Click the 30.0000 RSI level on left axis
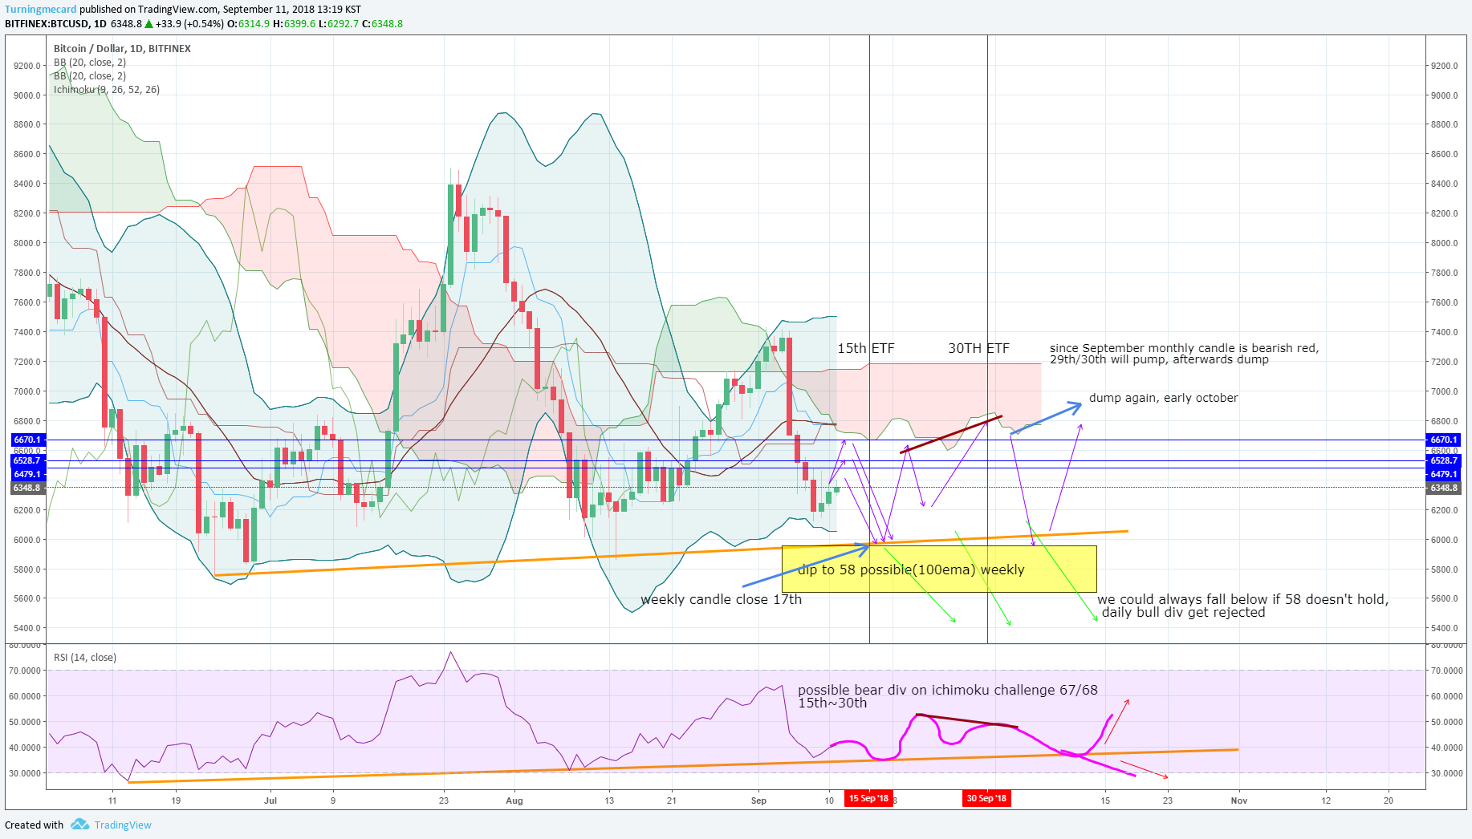 25,773
